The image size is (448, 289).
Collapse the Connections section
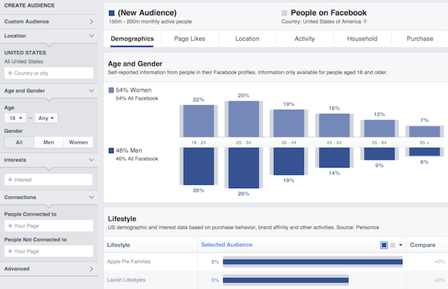pyautogui.click(x=49, y=197)
